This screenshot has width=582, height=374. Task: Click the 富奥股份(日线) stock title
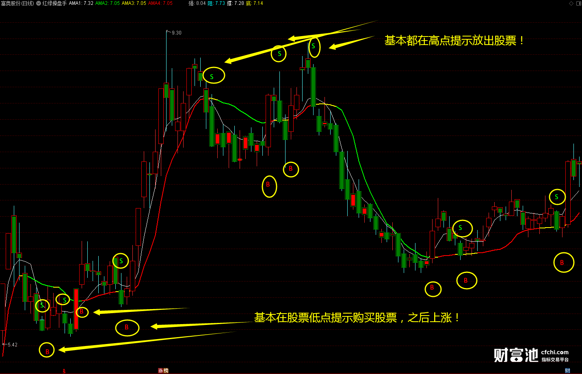tap(17, 3)
